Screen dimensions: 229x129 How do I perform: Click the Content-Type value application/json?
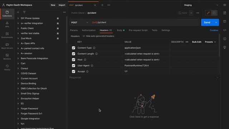click(132, 48)
